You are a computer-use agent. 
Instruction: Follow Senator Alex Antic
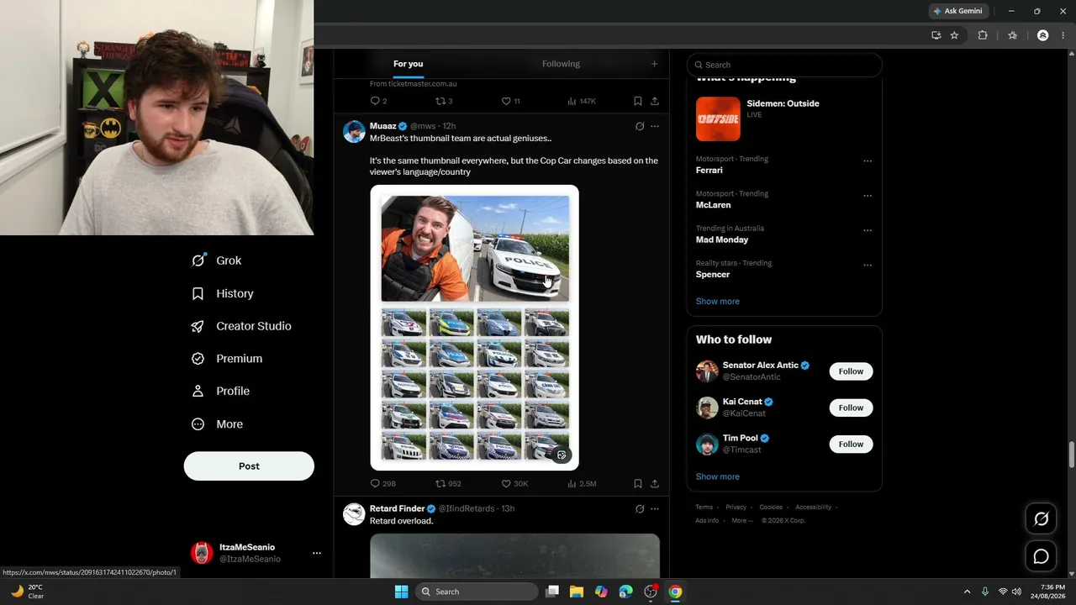851,371
